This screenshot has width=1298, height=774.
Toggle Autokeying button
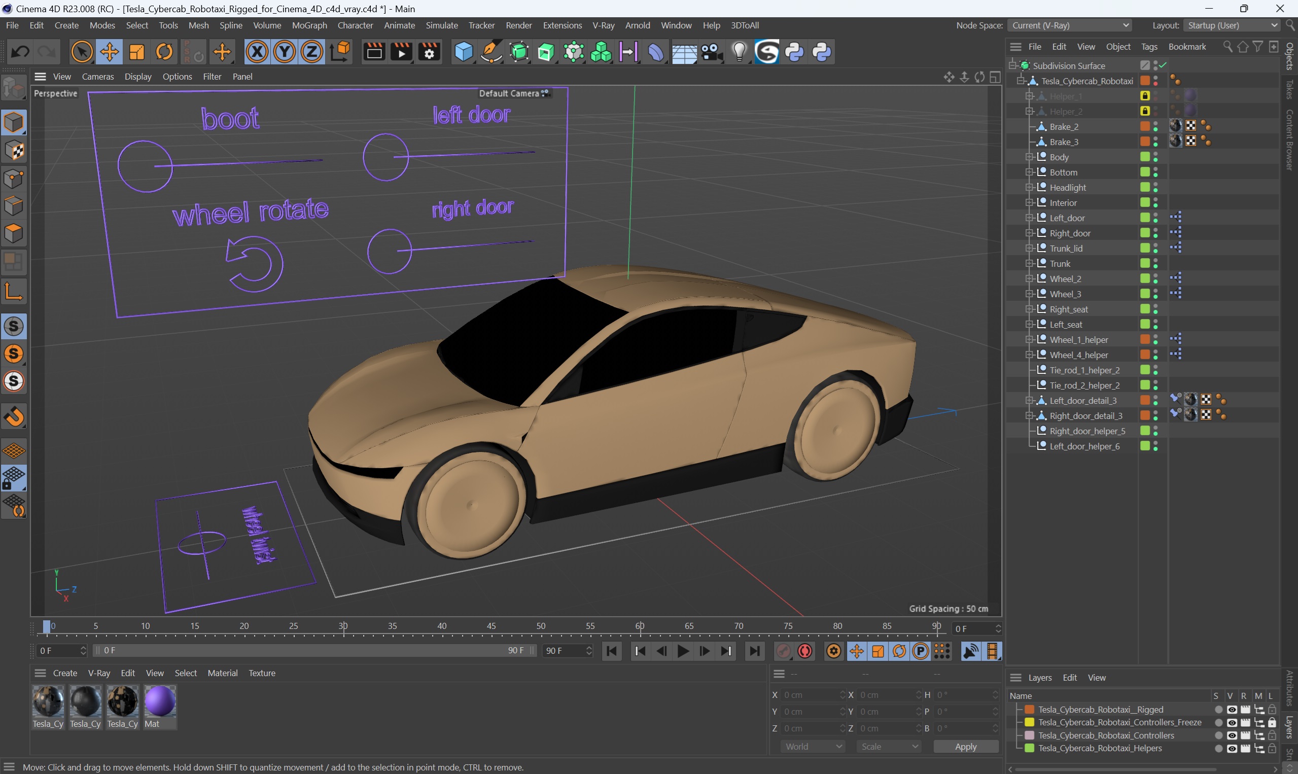point(804,651)
